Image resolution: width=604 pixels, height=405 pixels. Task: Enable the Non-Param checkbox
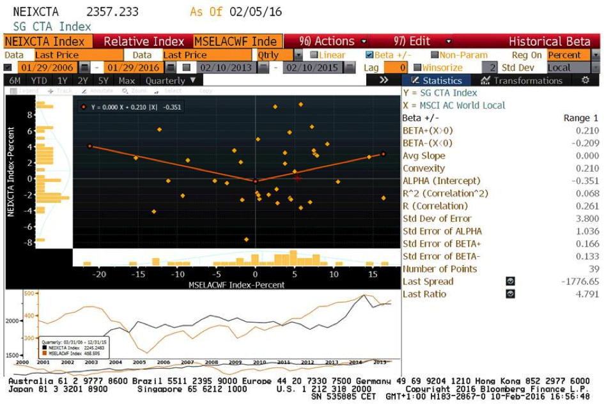pos(435,55)
